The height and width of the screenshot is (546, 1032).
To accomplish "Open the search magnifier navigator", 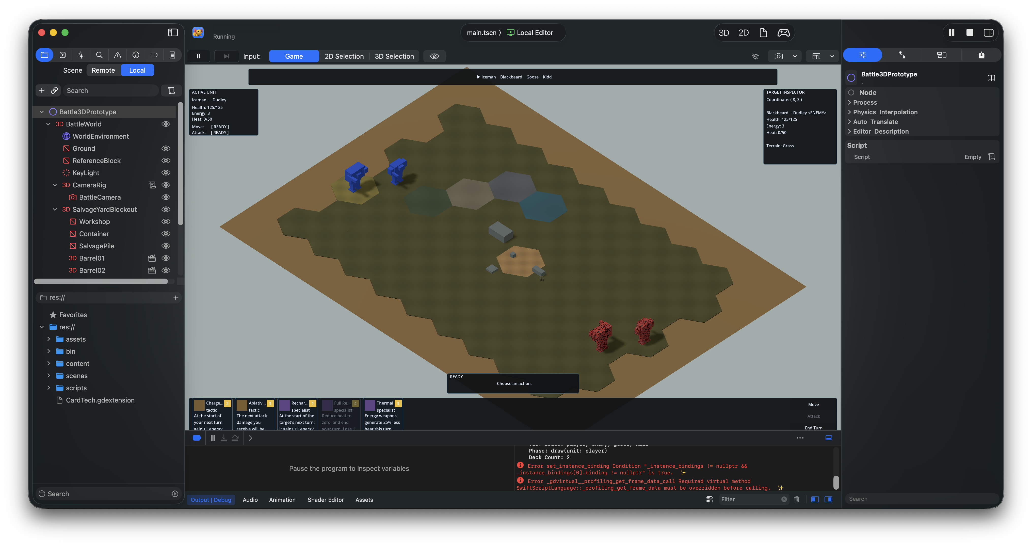I will 99,55.
